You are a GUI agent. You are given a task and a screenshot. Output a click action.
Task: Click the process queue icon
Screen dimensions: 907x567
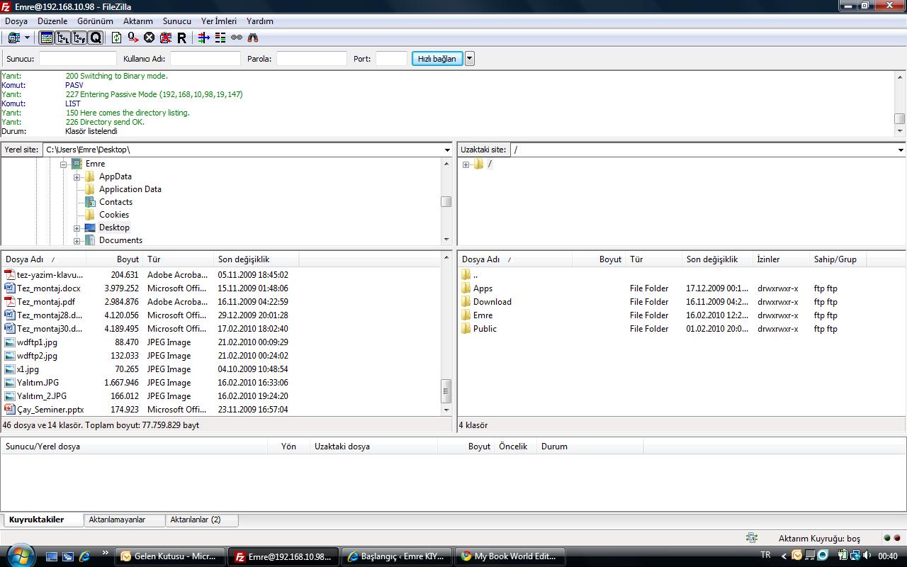133,38
